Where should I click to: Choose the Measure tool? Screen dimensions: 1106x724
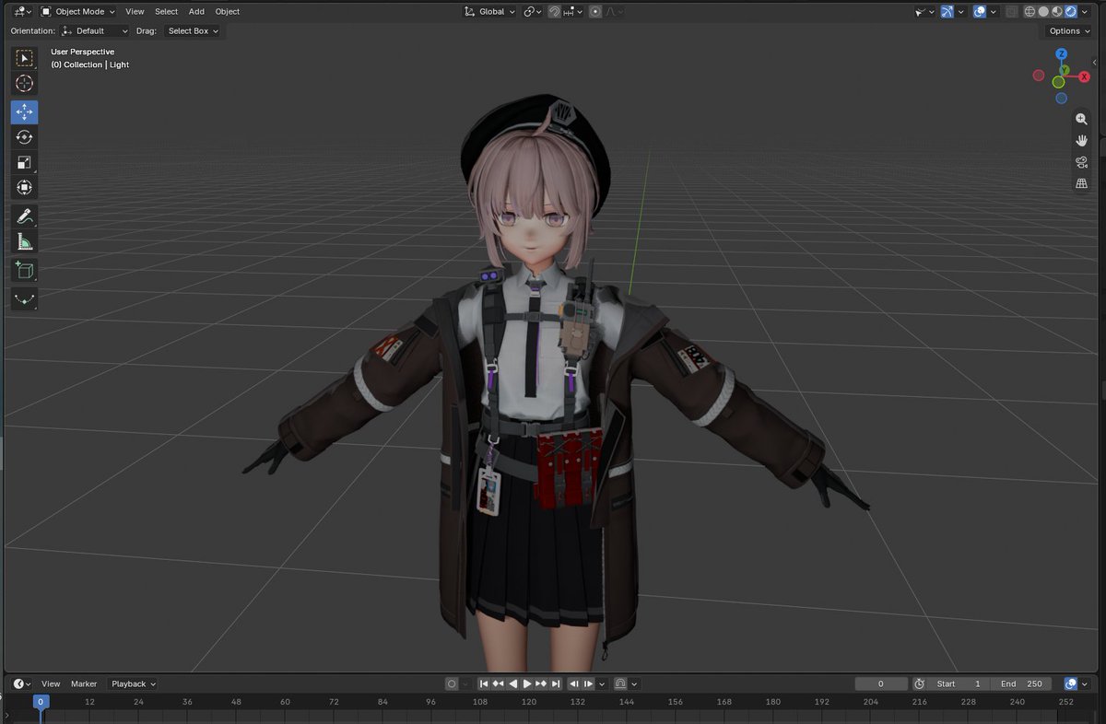(x=25, y=242)
